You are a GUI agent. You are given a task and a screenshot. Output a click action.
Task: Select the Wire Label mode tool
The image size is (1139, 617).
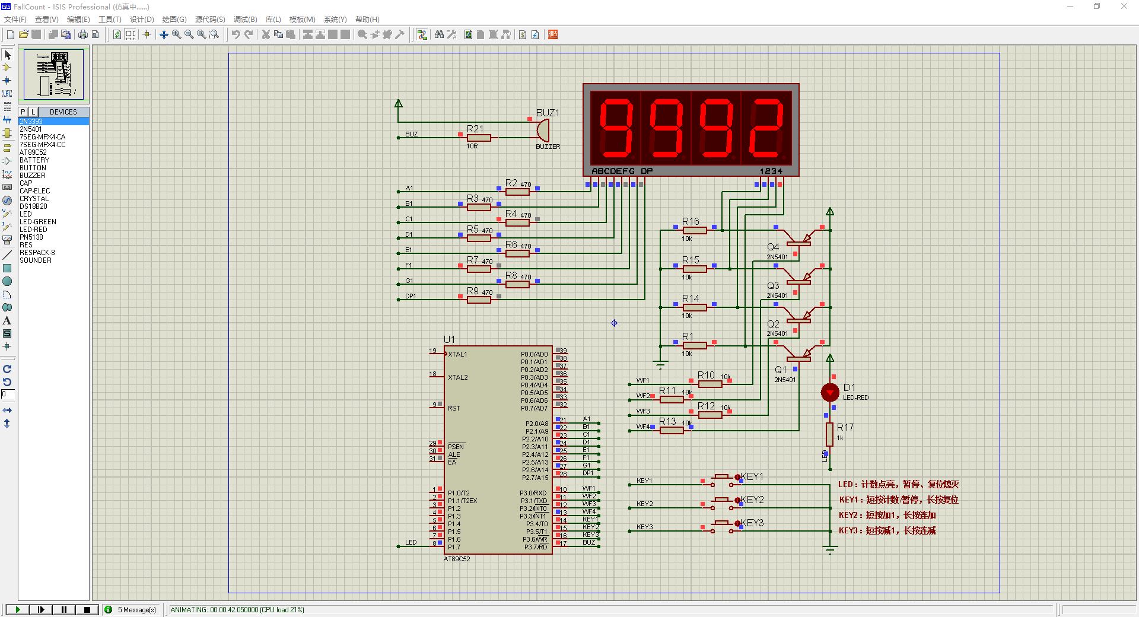[x=7, y=94]
